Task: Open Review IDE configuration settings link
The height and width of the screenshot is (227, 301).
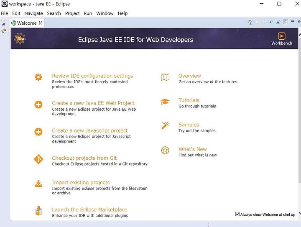Action: click(92, 76)
